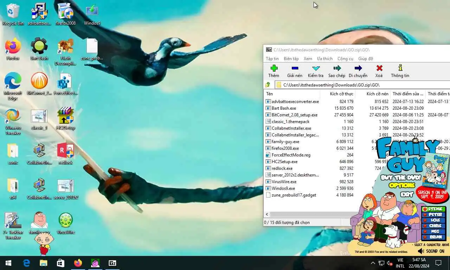This screenshot has height=270, width=450.
Task: Select the 7+ Taskbar Tweaker desktop icon
Action: click(13, 226)
